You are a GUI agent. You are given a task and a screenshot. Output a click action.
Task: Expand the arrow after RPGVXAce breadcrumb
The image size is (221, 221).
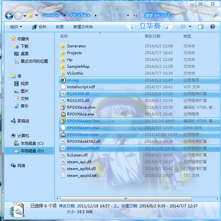coord(96,15)
